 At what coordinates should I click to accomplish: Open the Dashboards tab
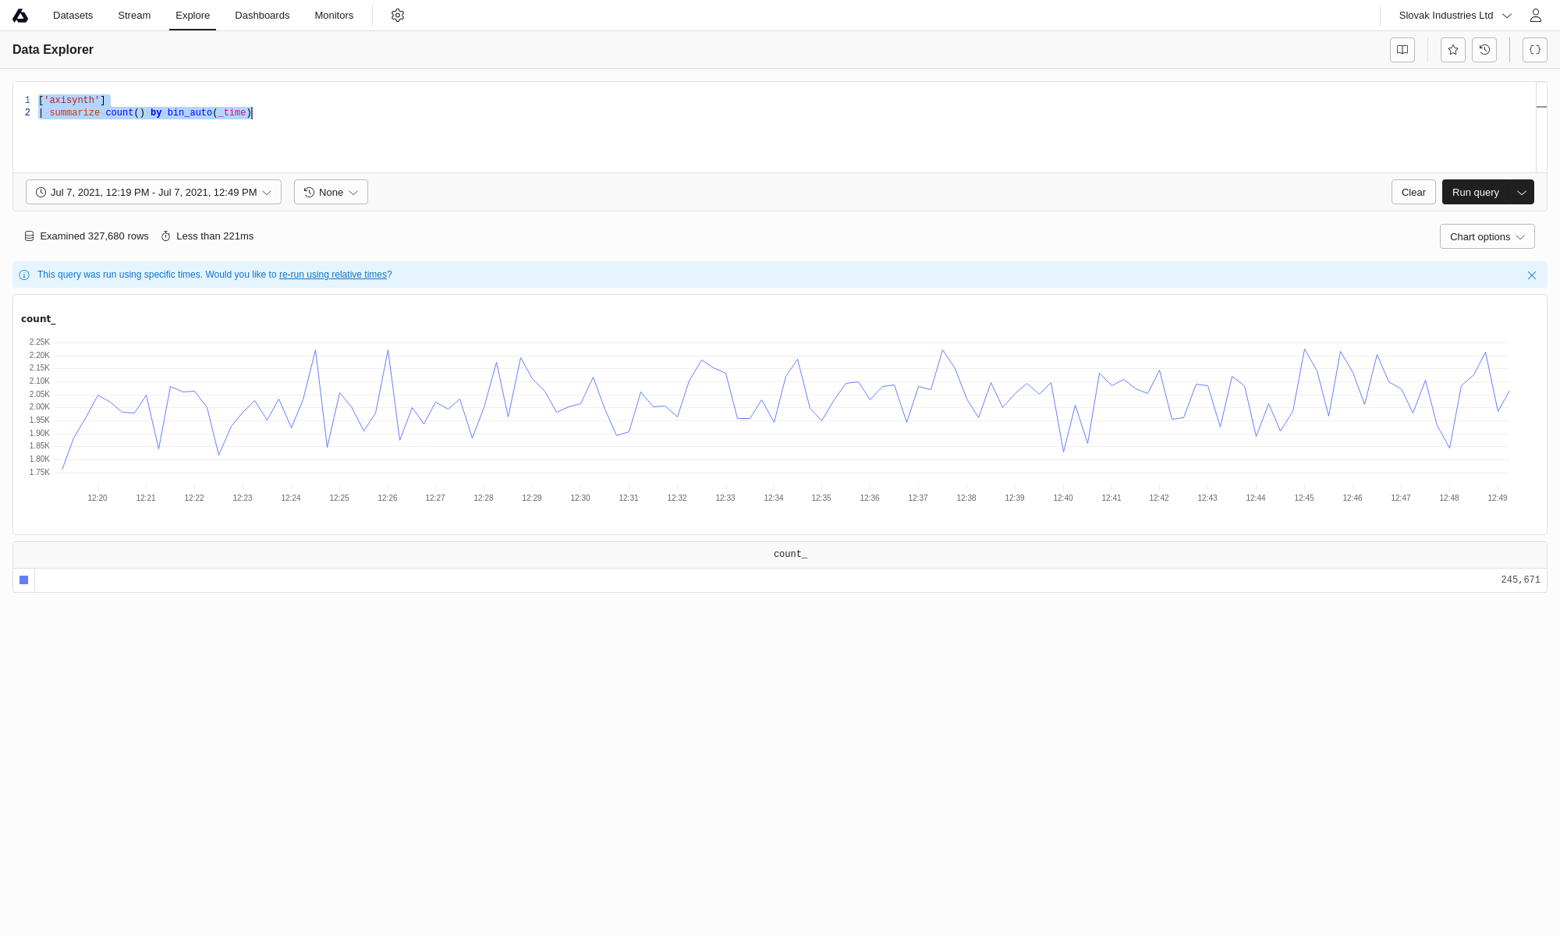pos(262,16)
